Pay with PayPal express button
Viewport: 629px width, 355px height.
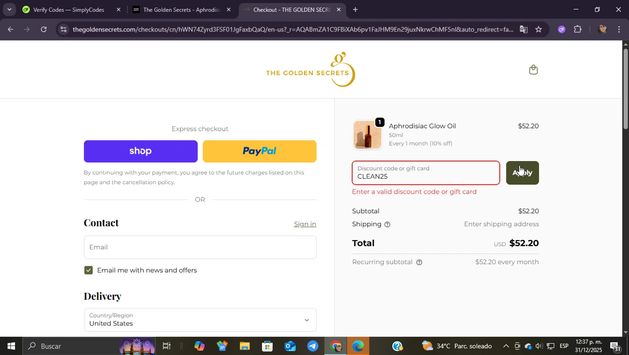coord(260,151)
